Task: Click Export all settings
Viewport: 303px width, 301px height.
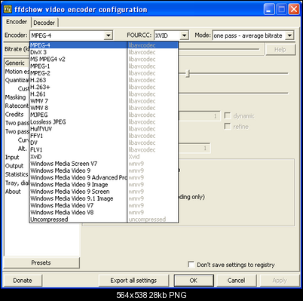Action: pyautogui.click(x=133, y=281)
